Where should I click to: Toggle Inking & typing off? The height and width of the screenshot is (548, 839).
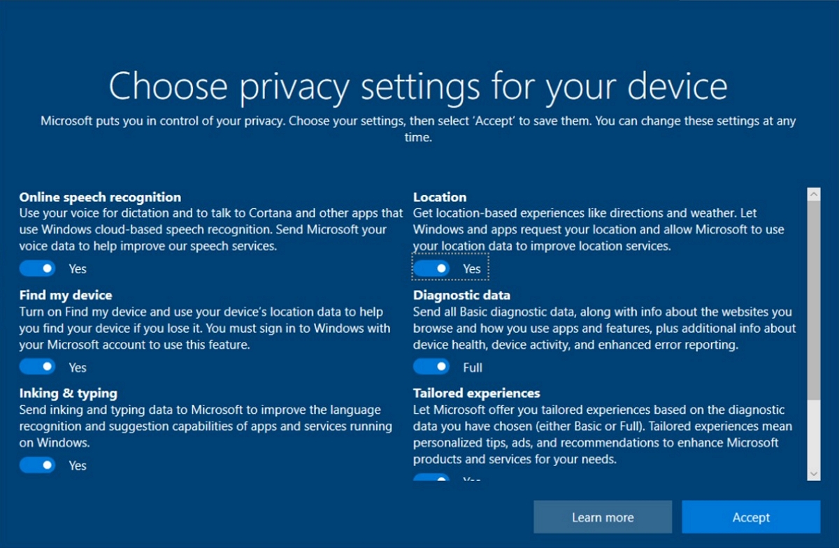pos(37,465)
